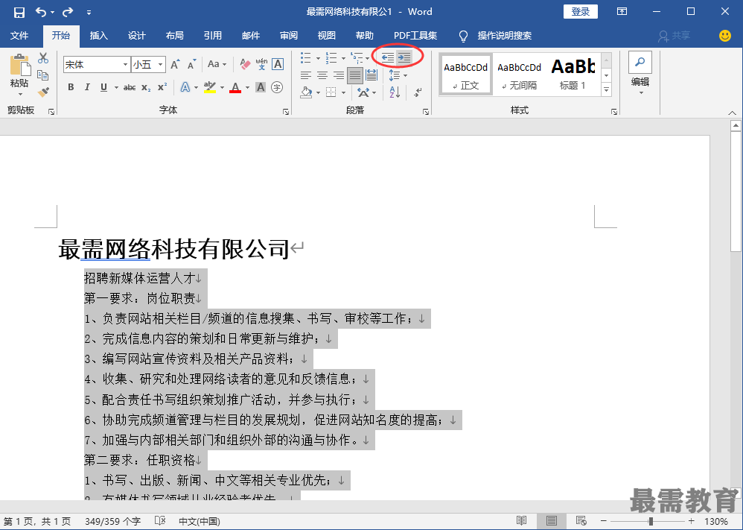Click 操作说明搜索 tell me box
Screen dimensions: 743x530
pos(504,36)
